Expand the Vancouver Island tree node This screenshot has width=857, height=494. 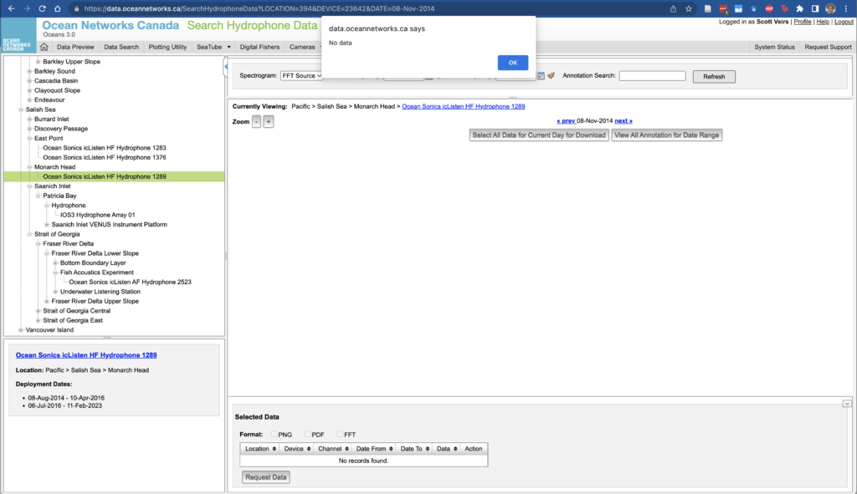[x=21, y=330]
